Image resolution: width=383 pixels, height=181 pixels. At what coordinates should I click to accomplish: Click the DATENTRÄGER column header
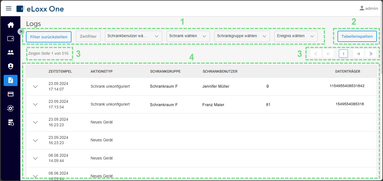(x=348, y=72)
